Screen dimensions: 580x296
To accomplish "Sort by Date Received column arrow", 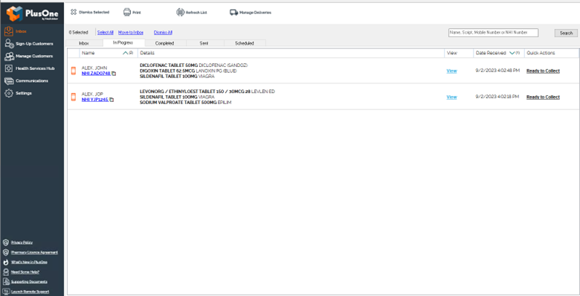I will (x=512, y=53).
